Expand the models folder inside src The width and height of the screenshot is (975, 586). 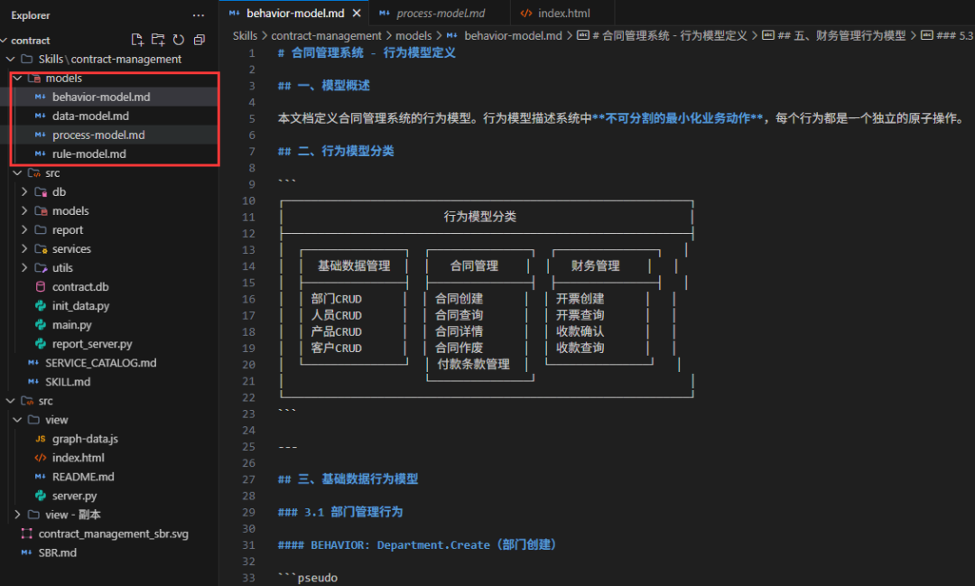(24, 211)
